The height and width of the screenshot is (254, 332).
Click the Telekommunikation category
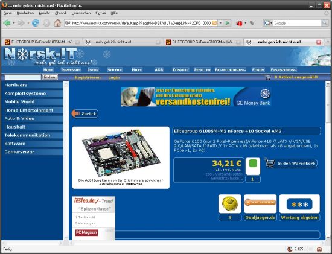[32, 135]
